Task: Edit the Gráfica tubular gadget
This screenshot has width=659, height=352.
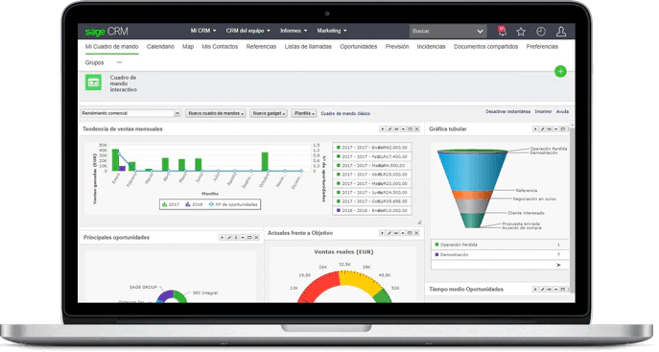Action: [x=542, y=129]
